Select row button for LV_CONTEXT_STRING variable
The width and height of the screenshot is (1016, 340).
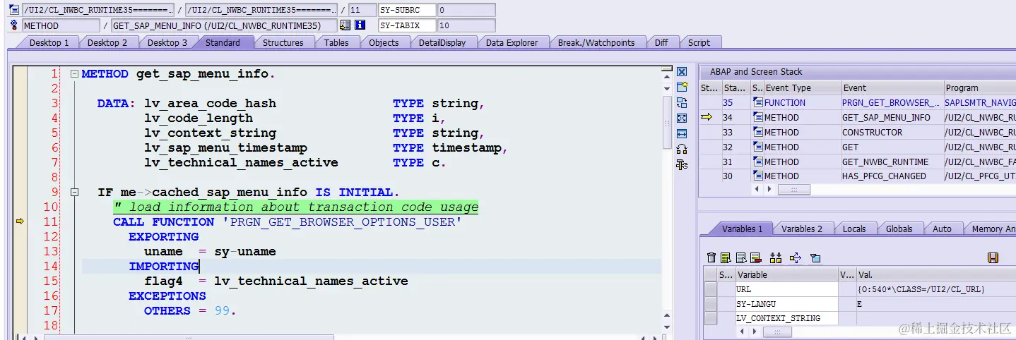click(710, 318)
